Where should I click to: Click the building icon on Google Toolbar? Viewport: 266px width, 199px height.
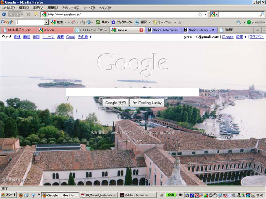click(x=82, y=22)
